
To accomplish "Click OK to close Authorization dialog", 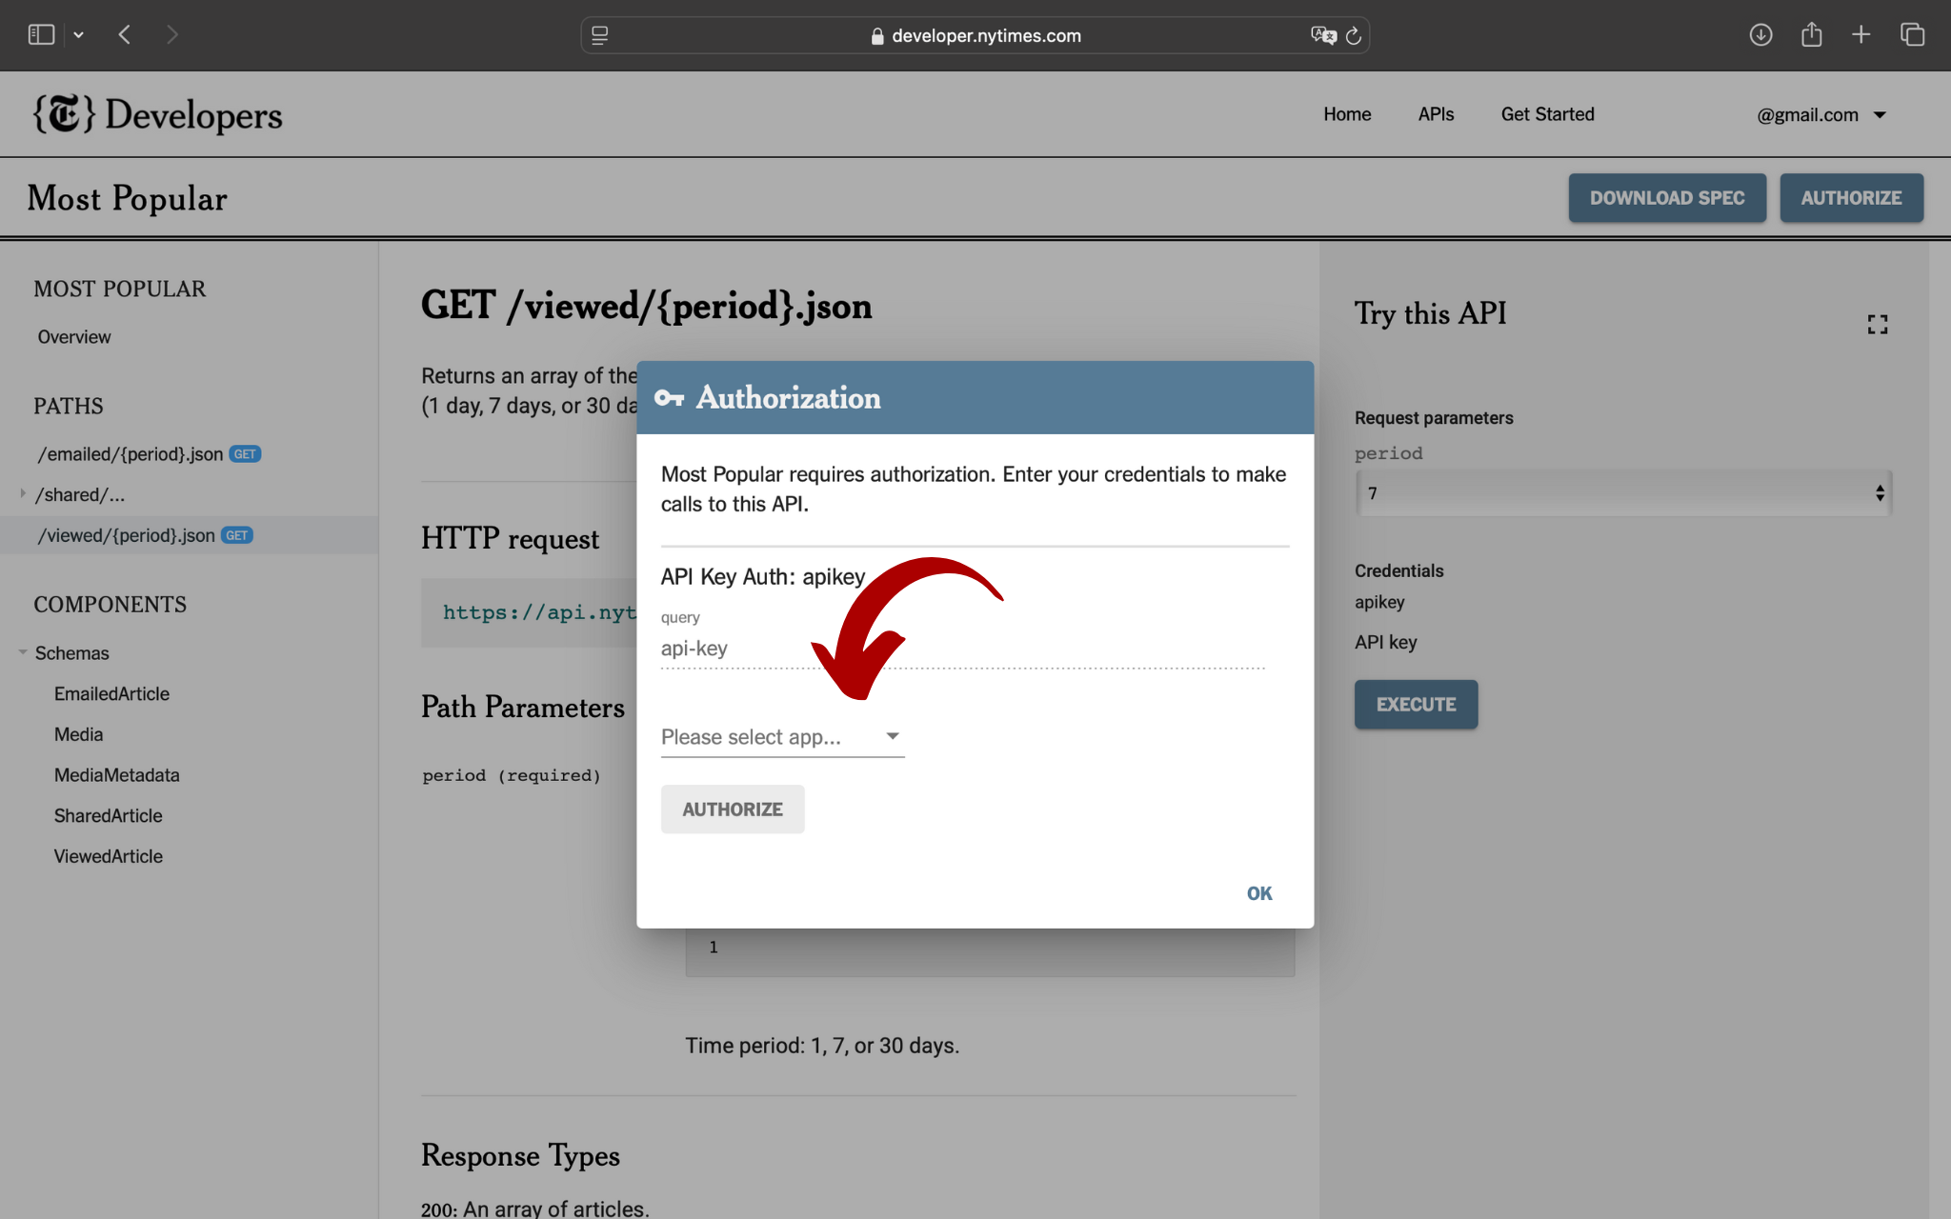I will coord(1259,893).
